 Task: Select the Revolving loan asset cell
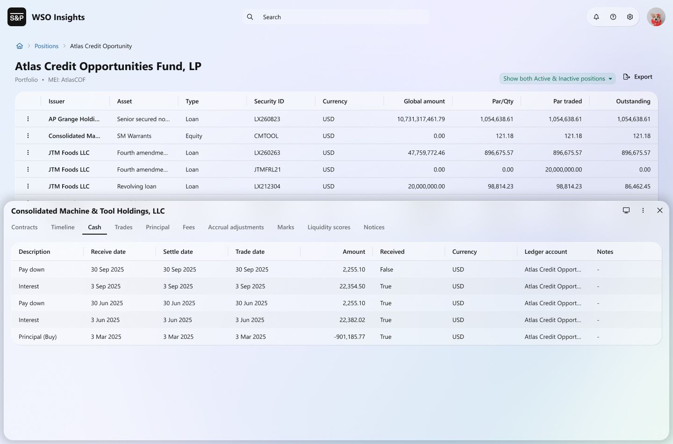click(136, 186)
